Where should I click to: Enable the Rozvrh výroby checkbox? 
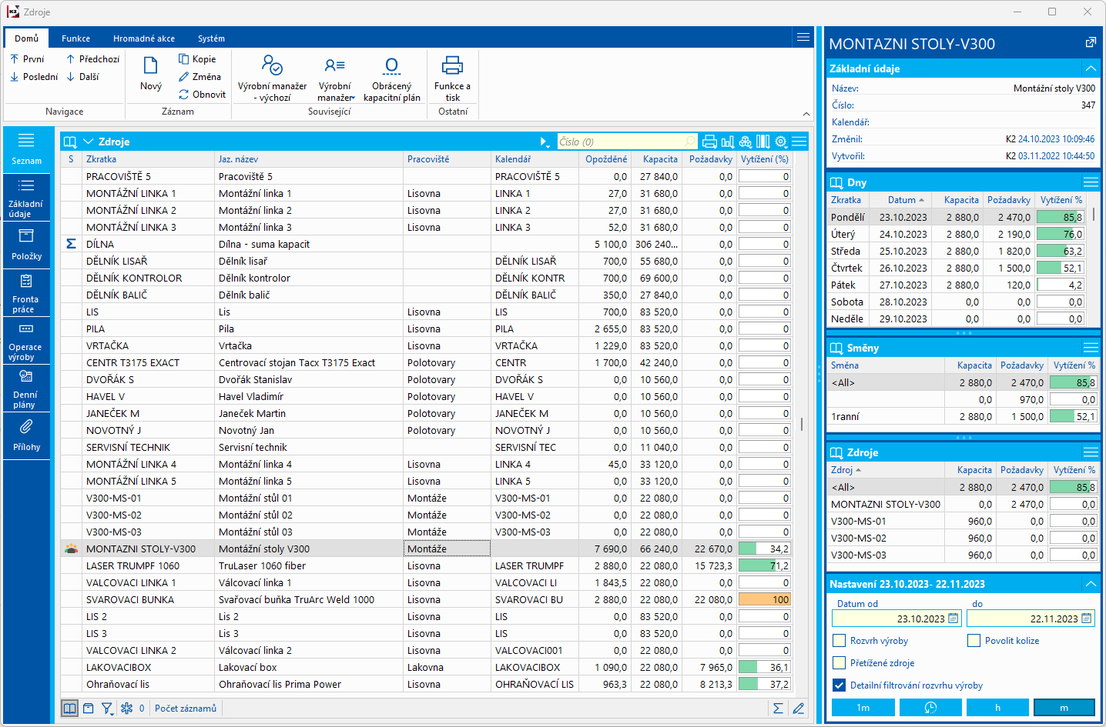click(840, 641)
